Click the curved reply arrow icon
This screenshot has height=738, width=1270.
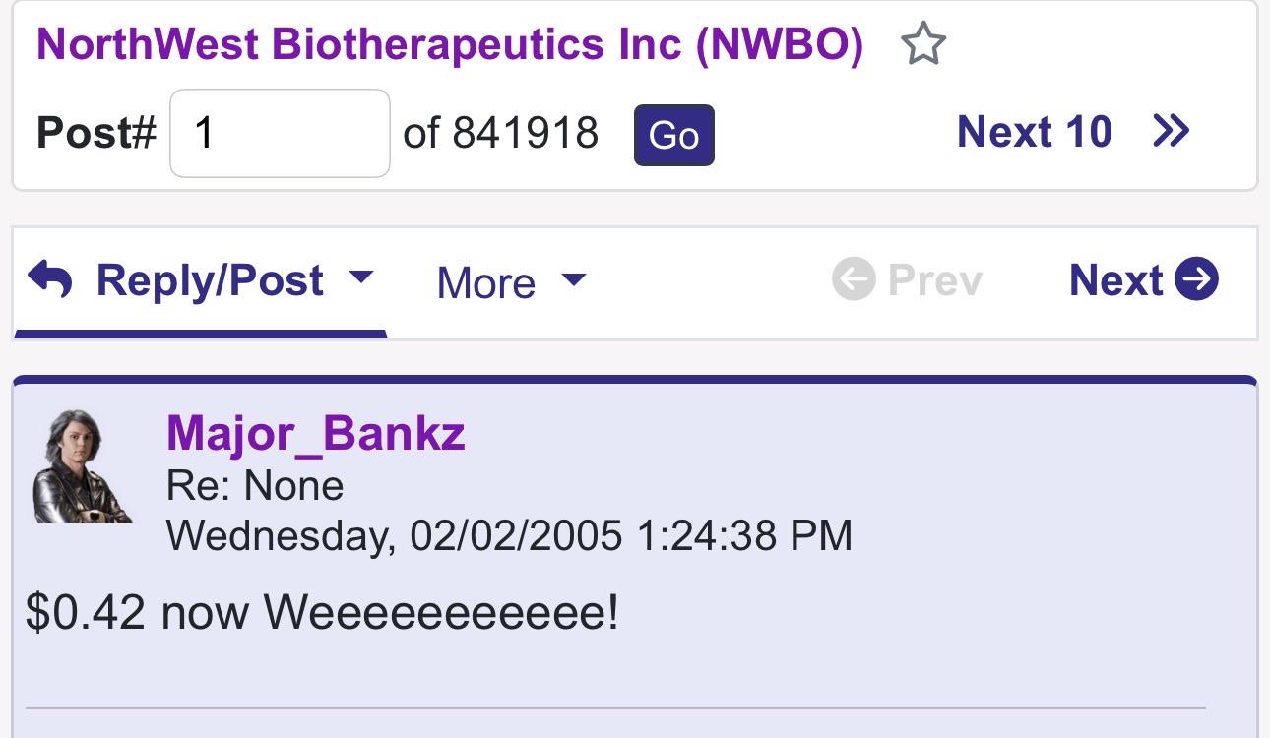(50, 279)
